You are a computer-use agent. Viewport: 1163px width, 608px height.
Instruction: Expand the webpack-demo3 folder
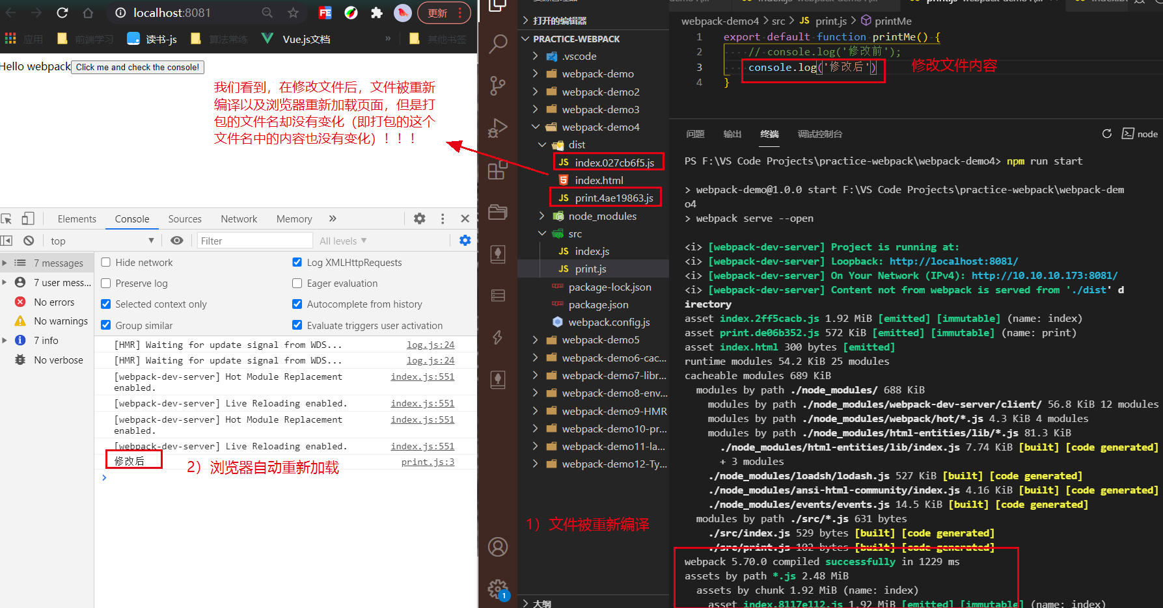(594, 109)
